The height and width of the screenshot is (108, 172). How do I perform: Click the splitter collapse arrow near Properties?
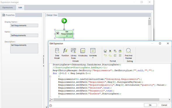coord(44,56)
